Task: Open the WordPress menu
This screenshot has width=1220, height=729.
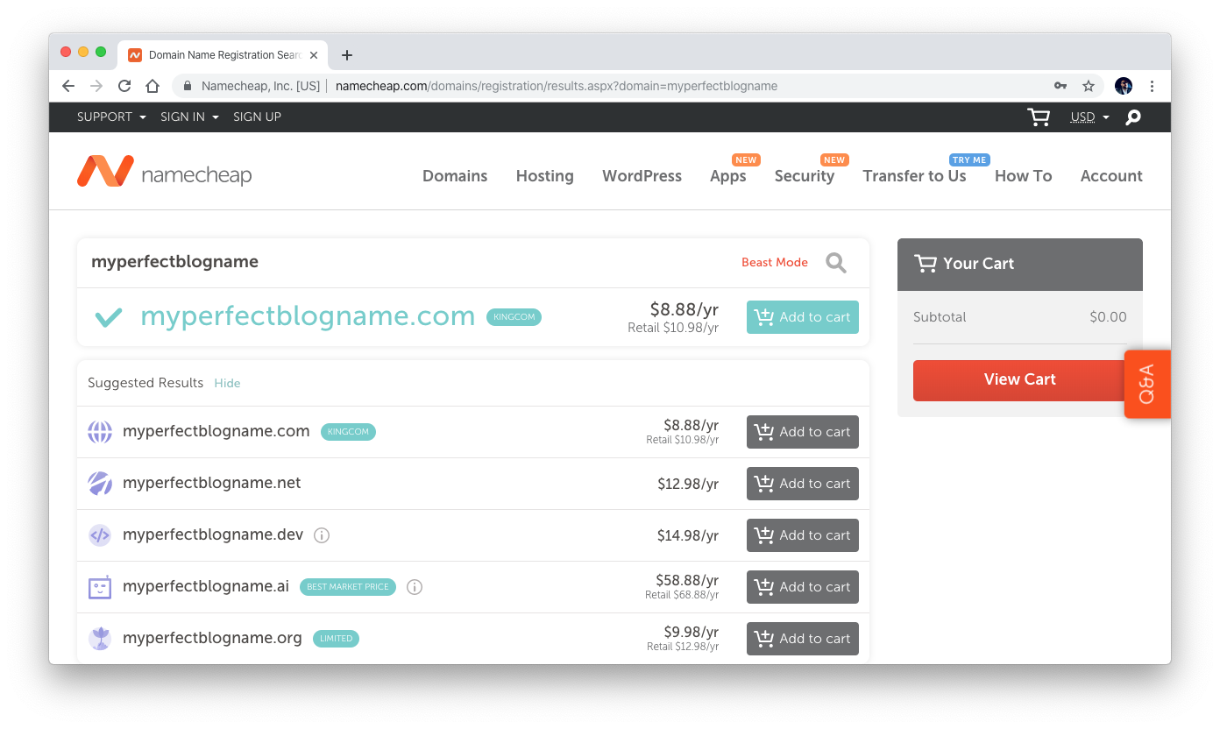Action: pyautogui.click(x=642, y=176)
